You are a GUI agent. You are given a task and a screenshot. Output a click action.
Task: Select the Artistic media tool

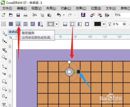click(x=4, y=74)
